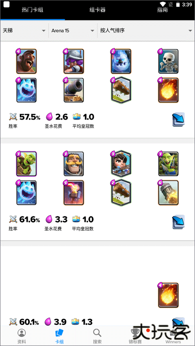
Task: Open the Inferno Tower card
Action: (x=74, y=192)
